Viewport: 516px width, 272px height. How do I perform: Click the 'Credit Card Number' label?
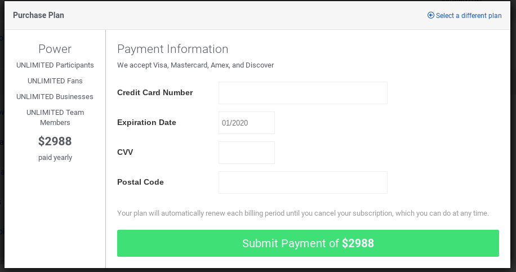155,93
